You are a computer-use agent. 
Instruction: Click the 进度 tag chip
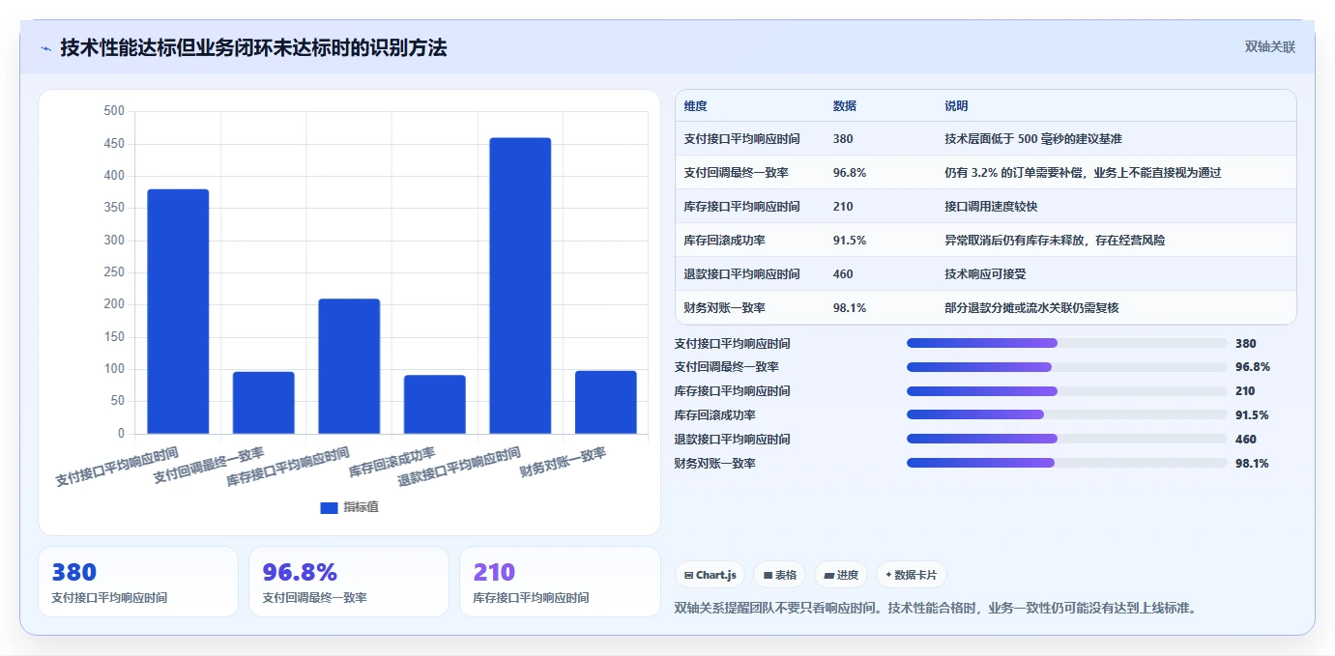(841, 575)
